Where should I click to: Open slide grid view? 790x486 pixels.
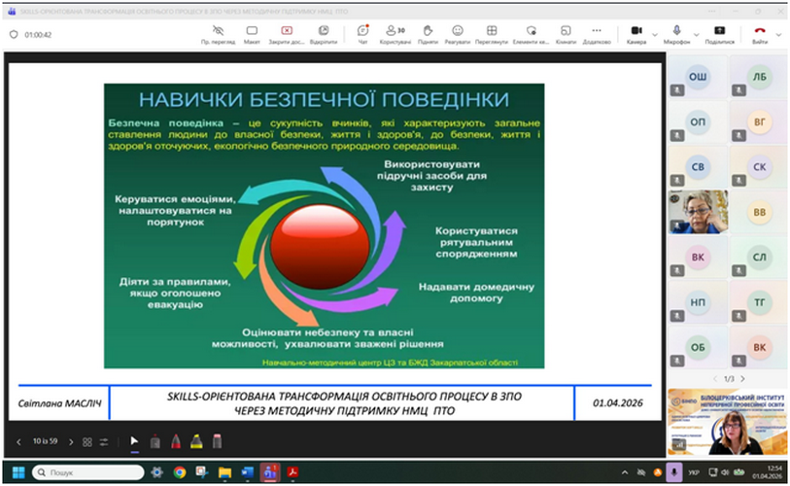[x=87, y=441]
